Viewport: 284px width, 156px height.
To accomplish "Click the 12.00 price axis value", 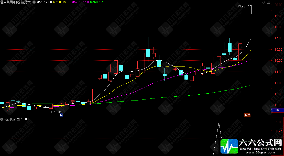I will click(278, 94).
